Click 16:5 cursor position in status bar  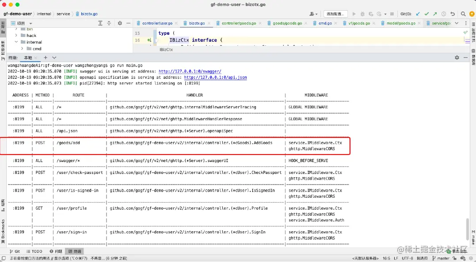click(x=386, y=258)
